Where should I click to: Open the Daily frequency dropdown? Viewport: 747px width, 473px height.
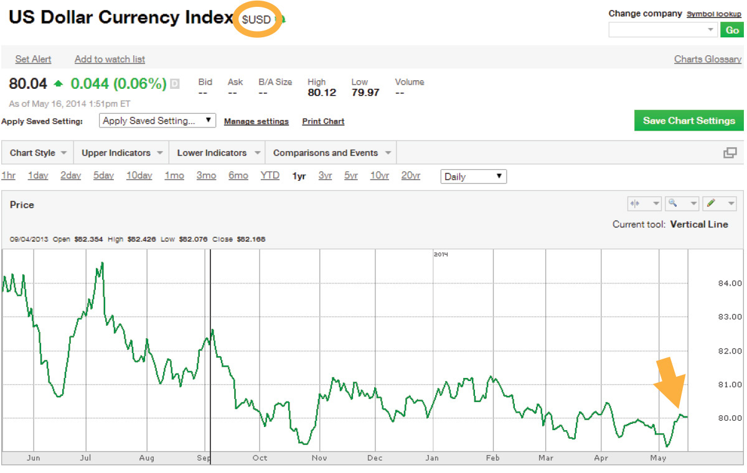click(x=473, y=176)
